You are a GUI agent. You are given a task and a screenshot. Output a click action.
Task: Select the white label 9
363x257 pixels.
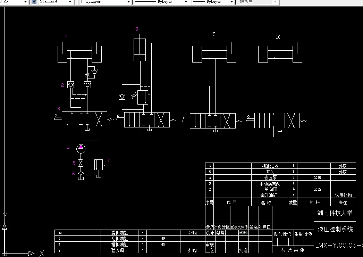(214, 34)
